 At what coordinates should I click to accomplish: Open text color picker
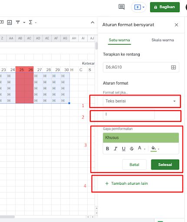pos(141,148)
